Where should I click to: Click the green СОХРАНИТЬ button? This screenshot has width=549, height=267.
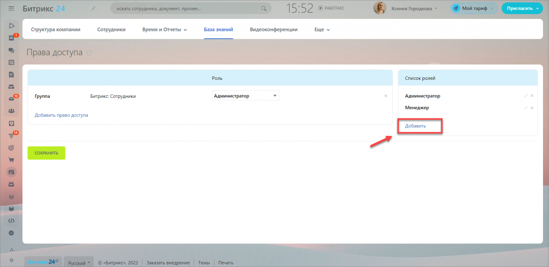pos(46,153)
